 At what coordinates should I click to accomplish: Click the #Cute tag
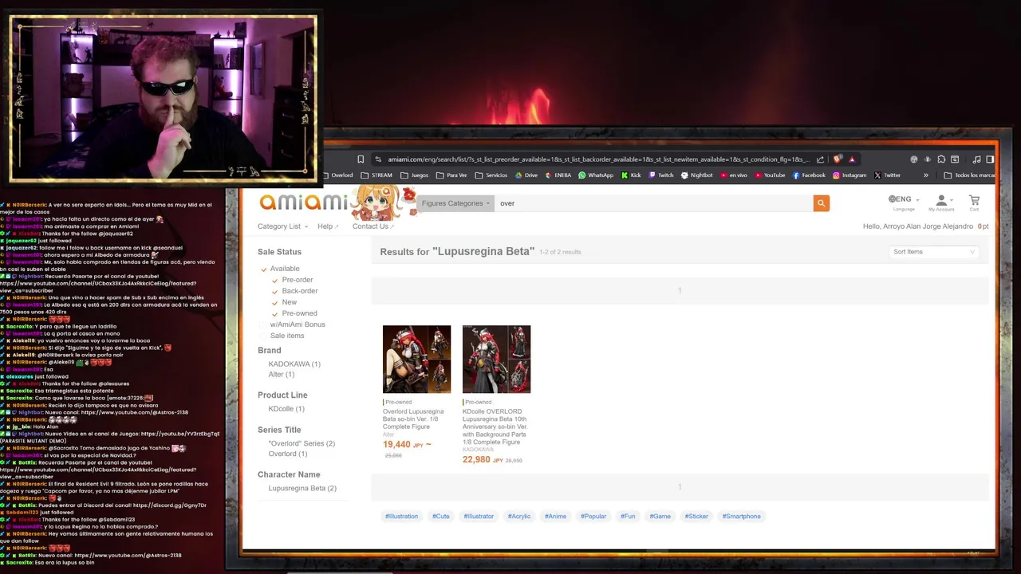tap(441, 517)
